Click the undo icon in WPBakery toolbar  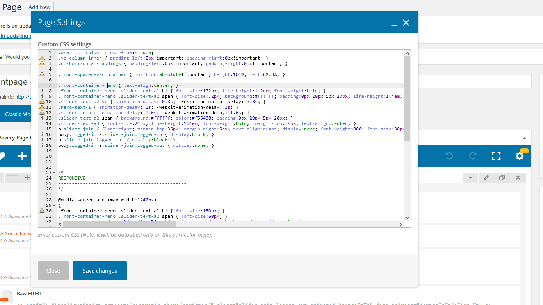(x=449, y=156)
